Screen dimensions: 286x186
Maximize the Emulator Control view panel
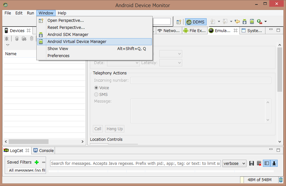tap(278, 30)
